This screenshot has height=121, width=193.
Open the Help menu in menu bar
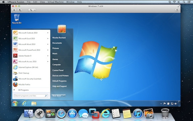(79, 2)
